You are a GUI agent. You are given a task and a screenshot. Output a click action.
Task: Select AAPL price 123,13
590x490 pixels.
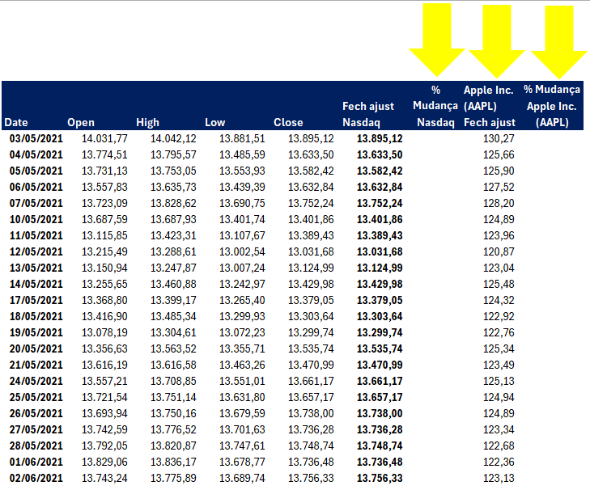click(499, 478)
